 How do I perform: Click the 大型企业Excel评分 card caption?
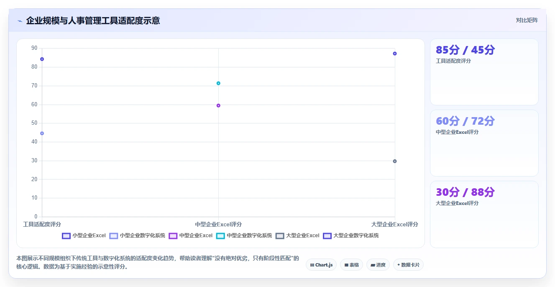pyautogui.click(x=457, y=203)
